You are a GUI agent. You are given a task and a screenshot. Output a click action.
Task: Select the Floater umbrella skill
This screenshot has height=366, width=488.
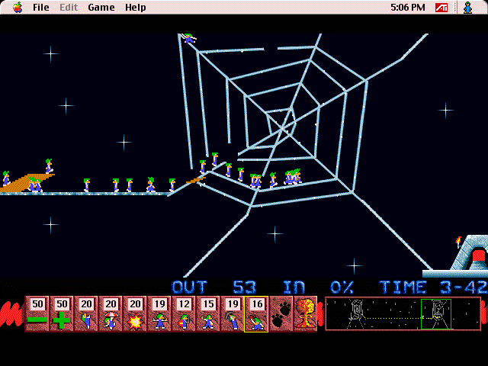111,314
